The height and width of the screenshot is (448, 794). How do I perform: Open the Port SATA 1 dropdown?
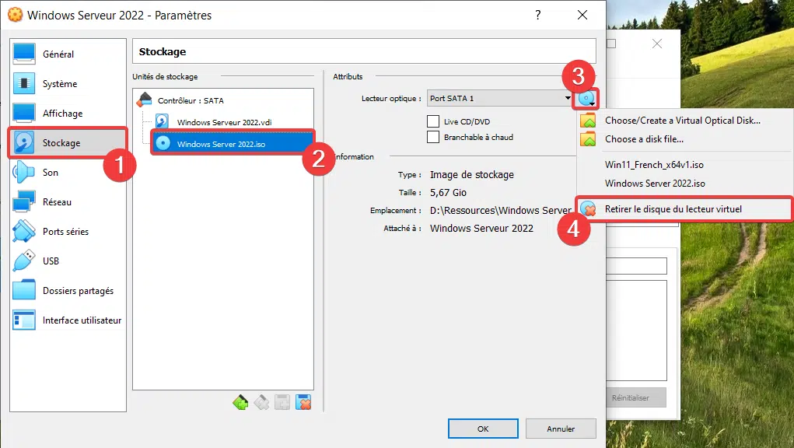click(x=500, y=98)
